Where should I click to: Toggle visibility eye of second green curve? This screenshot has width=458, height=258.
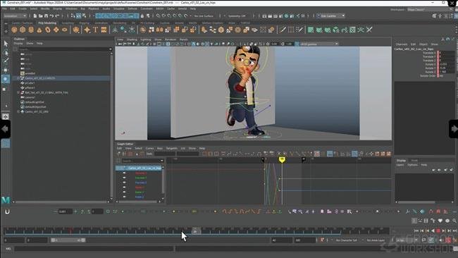[124, 192]
